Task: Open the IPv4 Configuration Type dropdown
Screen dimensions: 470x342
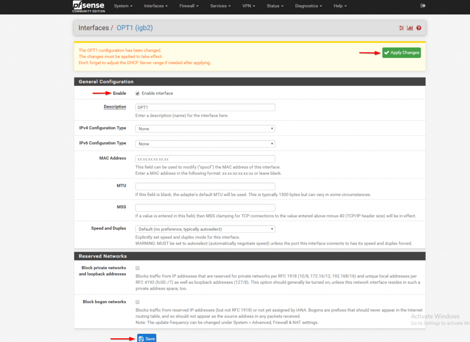Action: click(205, 129)
